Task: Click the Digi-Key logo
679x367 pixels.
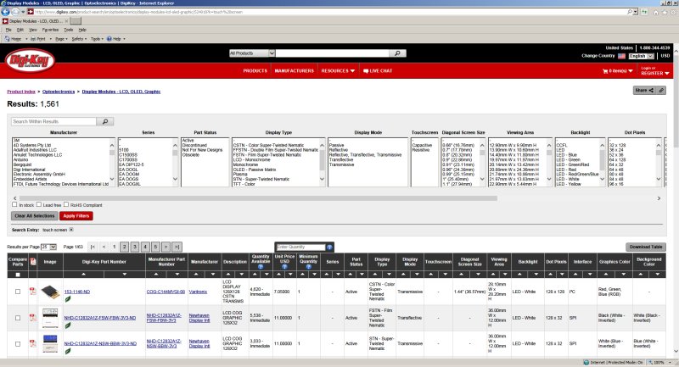Action: 28,61
